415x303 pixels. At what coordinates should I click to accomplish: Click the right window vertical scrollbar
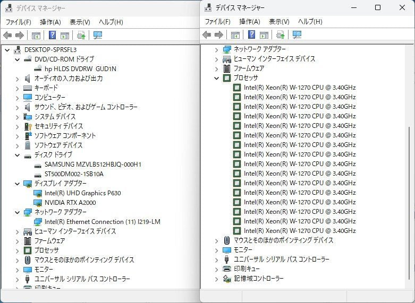point(409,203)
